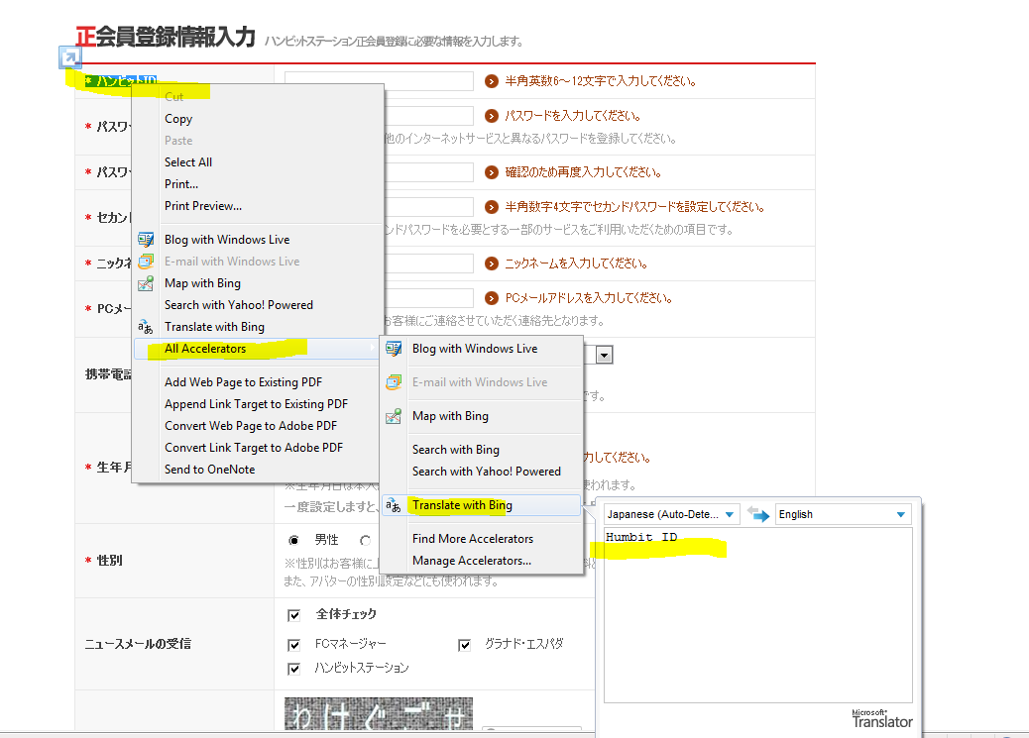Click Blog with Windows Live icon in main menu
The image size is (1029, 738).
[146, 240]
